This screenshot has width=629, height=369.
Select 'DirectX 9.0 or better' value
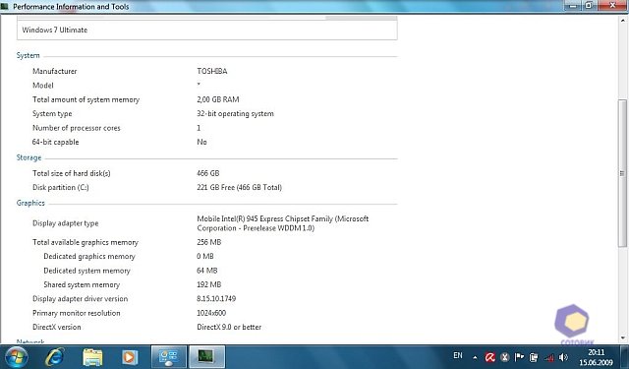(229, 327)
